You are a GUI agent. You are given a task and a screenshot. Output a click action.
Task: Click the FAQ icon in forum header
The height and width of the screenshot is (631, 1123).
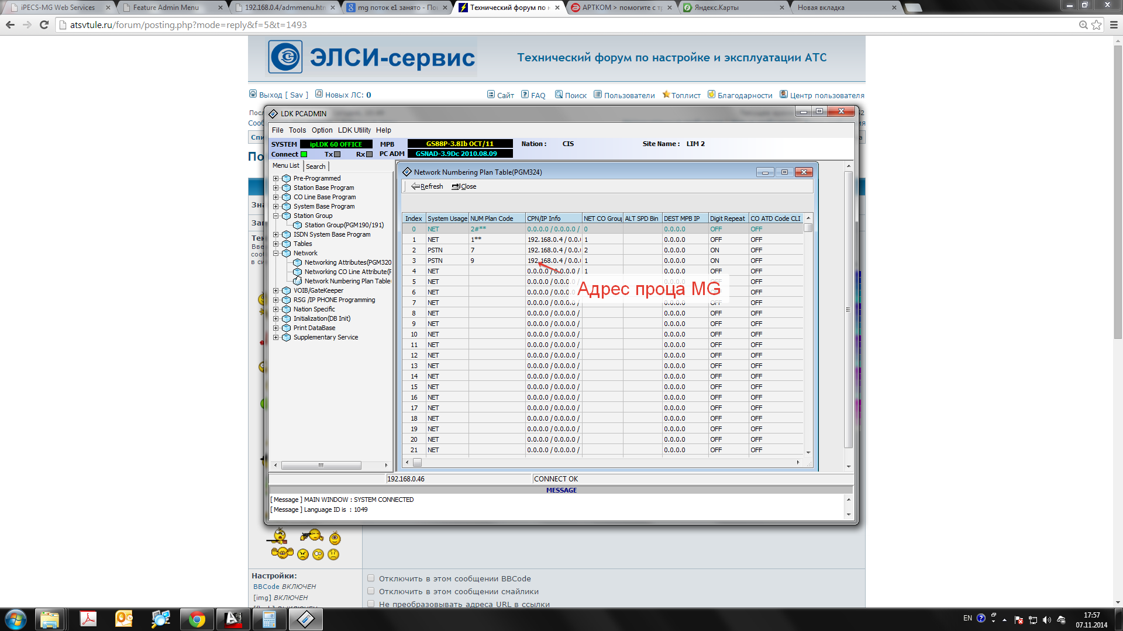[x=525, y=95]
